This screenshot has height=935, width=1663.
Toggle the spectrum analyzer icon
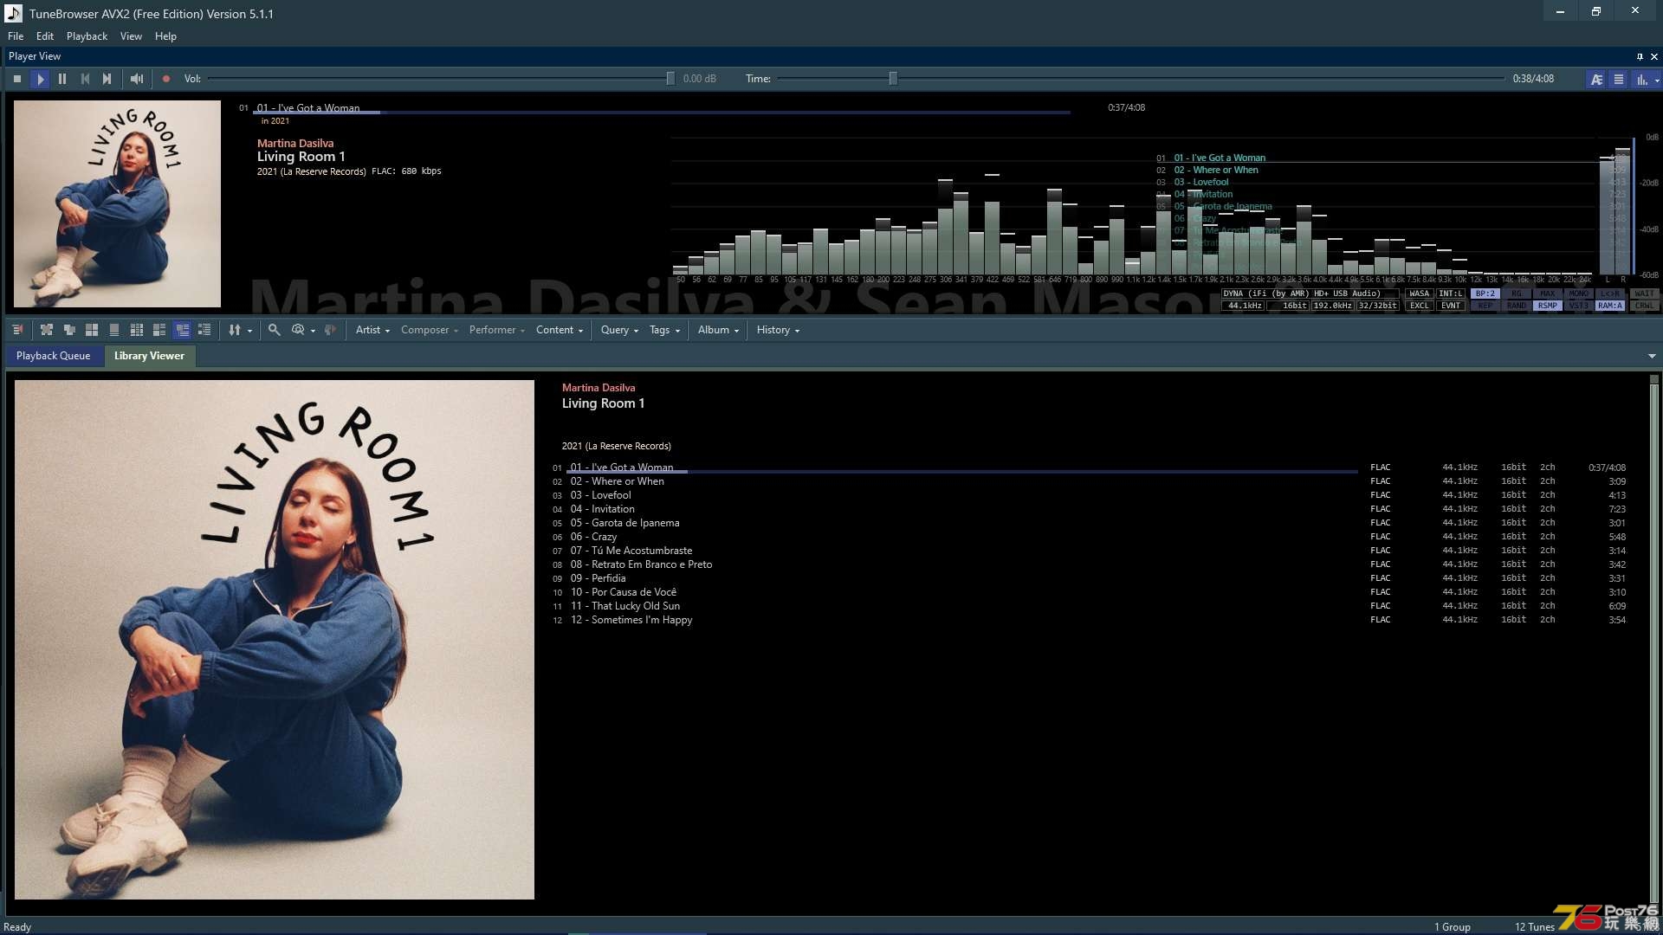click(1640, 79)
